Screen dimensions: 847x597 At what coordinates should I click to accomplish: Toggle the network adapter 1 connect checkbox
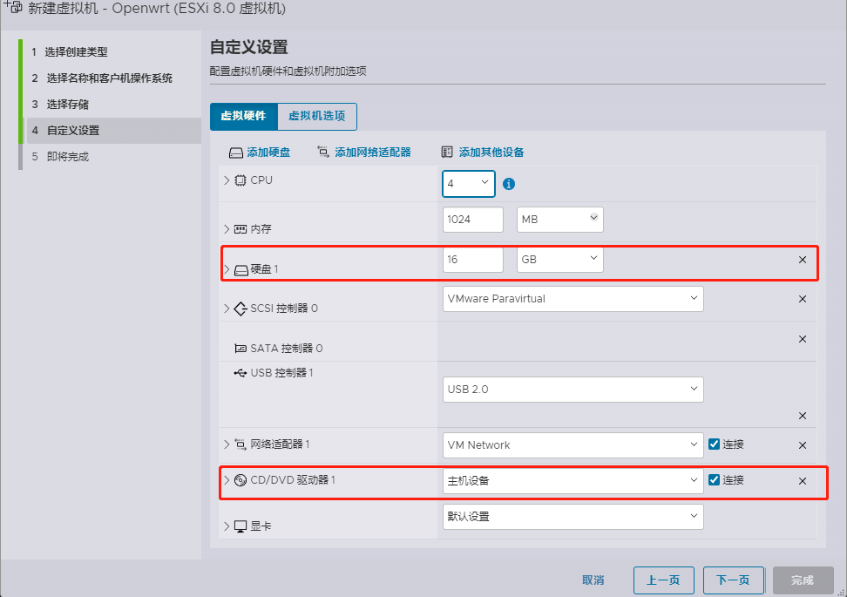click(x=715, y=444)
